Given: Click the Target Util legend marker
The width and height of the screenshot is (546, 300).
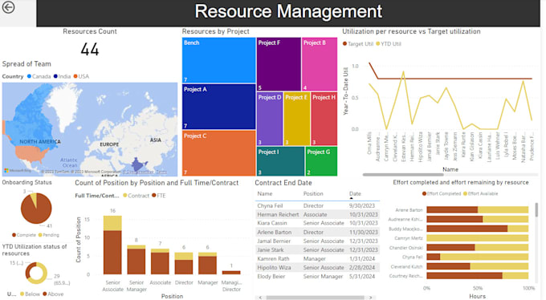Looking at the screenshot, I should (344, 44).
